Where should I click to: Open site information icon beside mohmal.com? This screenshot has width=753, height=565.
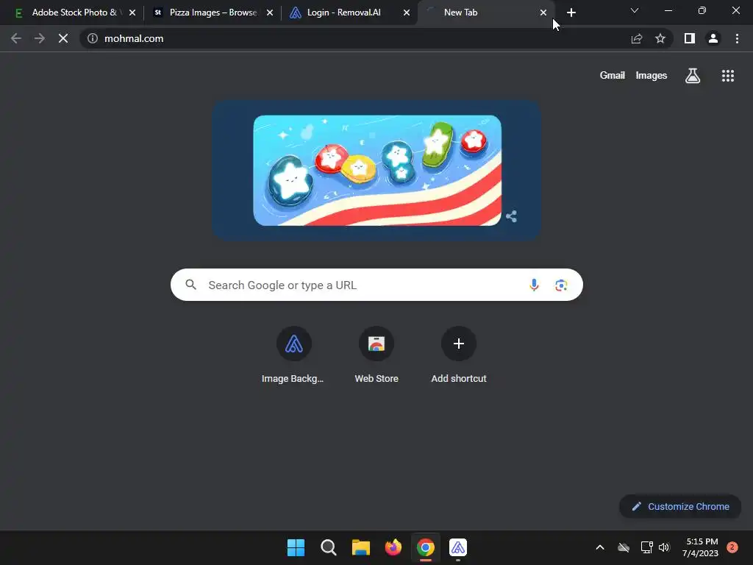[x=93, y=38]
